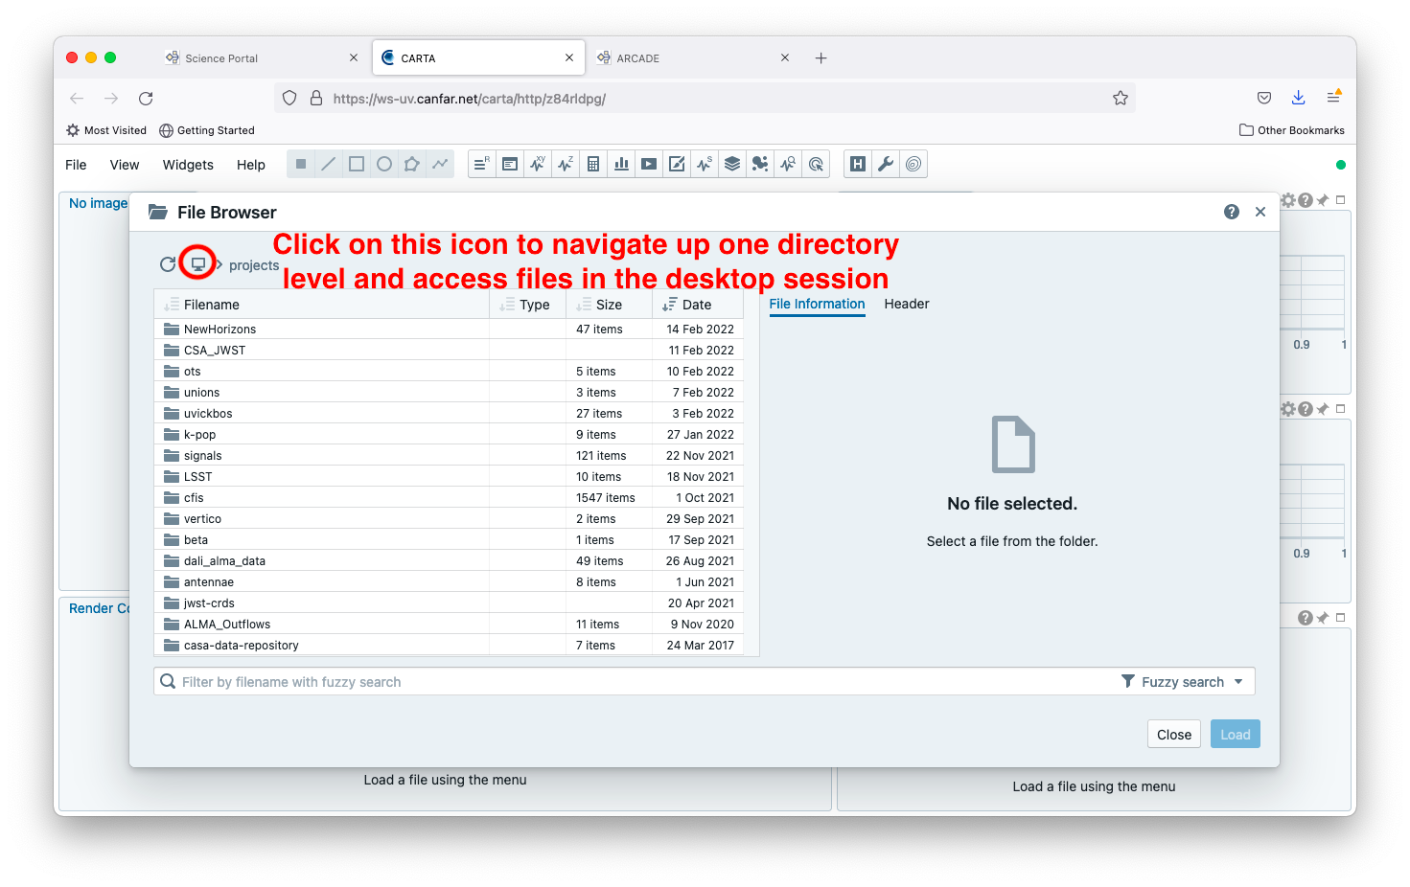Click the Getting Started bookmark
The image size is (1410, 887).
click(x=207, y=130)
